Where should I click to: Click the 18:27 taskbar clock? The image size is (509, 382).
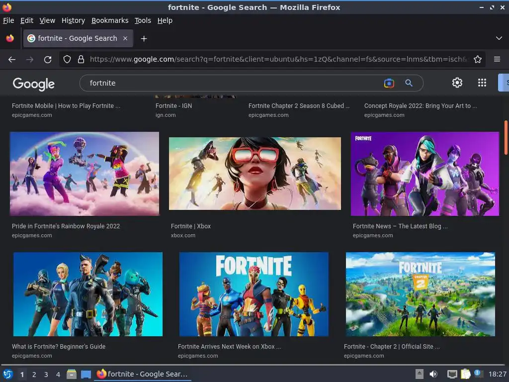(x=497, y=374)
